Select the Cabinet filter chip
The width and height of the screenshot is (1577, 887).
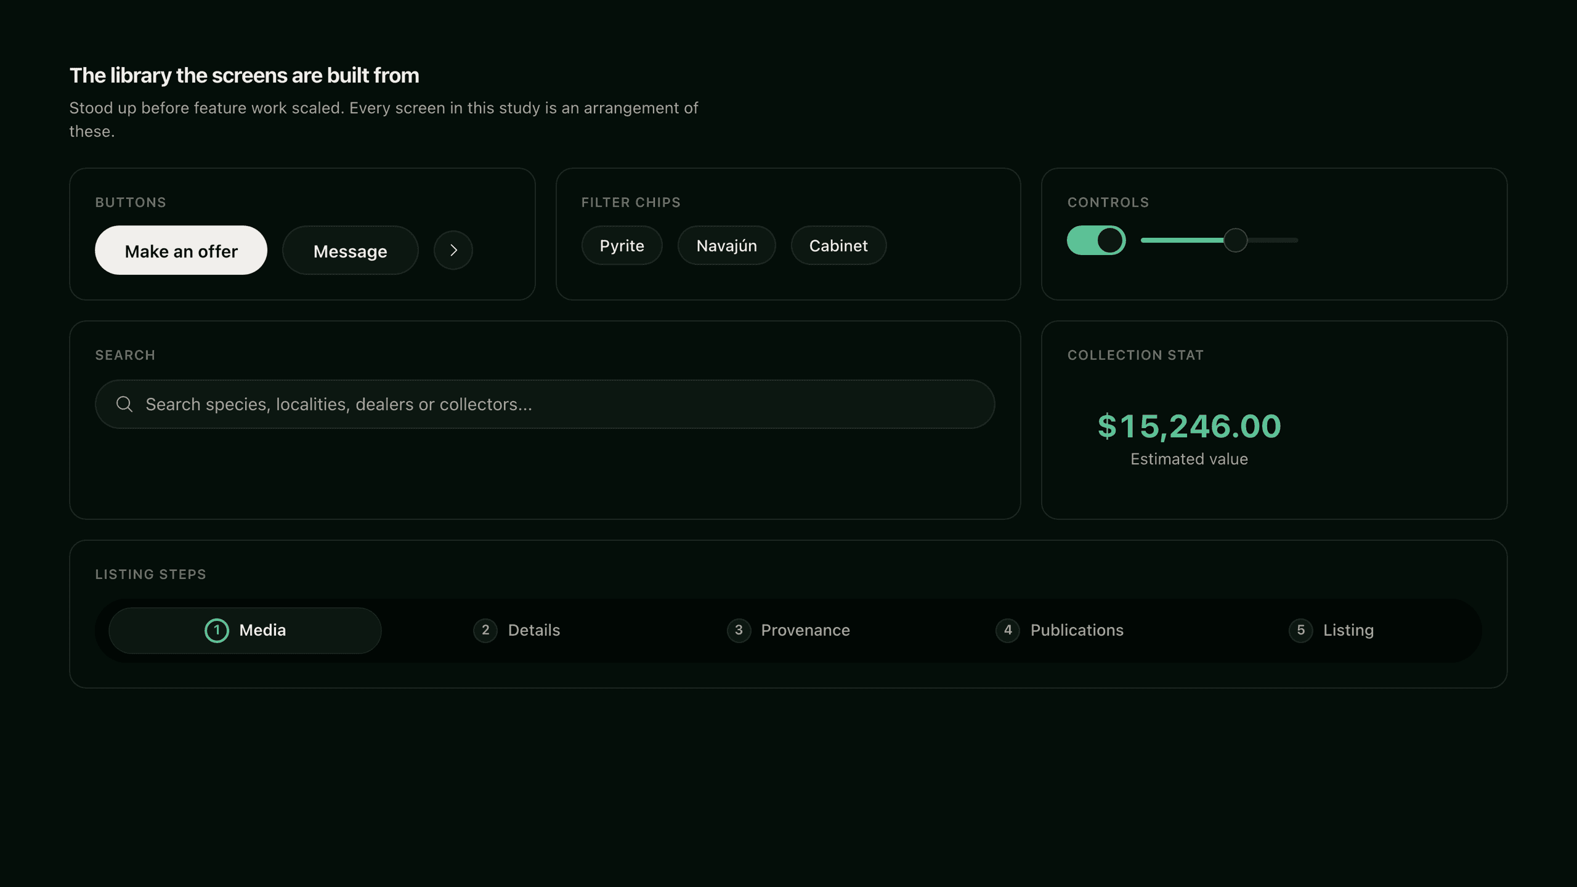(838, 245)
